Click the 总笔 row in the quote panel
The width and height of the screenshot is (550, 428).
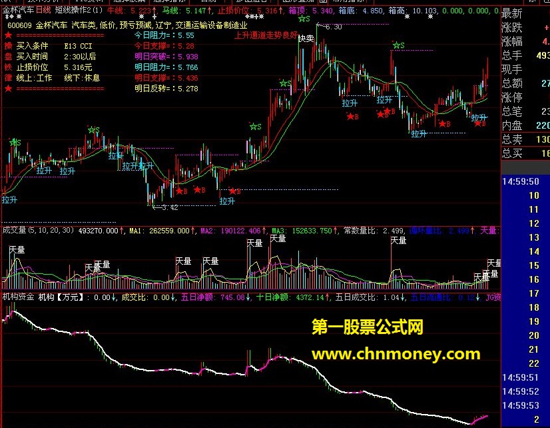click(525, 111)
